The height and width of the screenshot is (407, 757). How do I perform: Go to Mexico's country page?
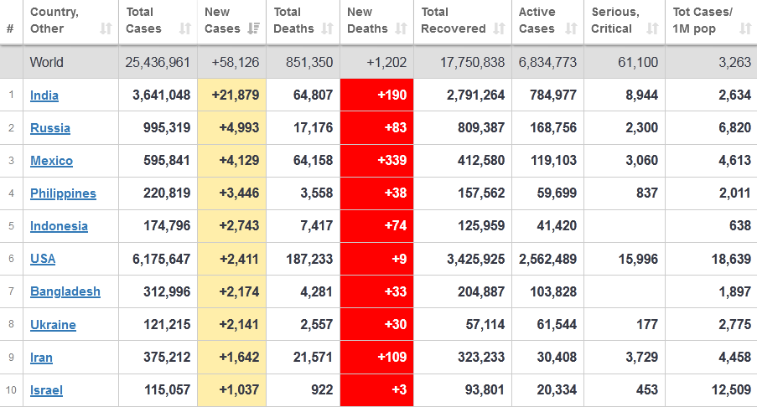[x=51, y=161]
